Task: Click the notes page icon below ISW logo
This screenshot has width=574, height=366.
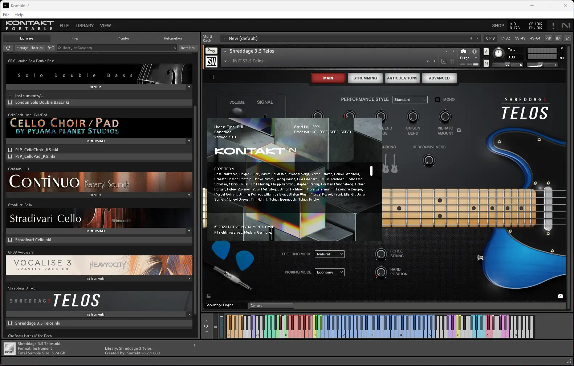Action: click(x=212, y=77)
